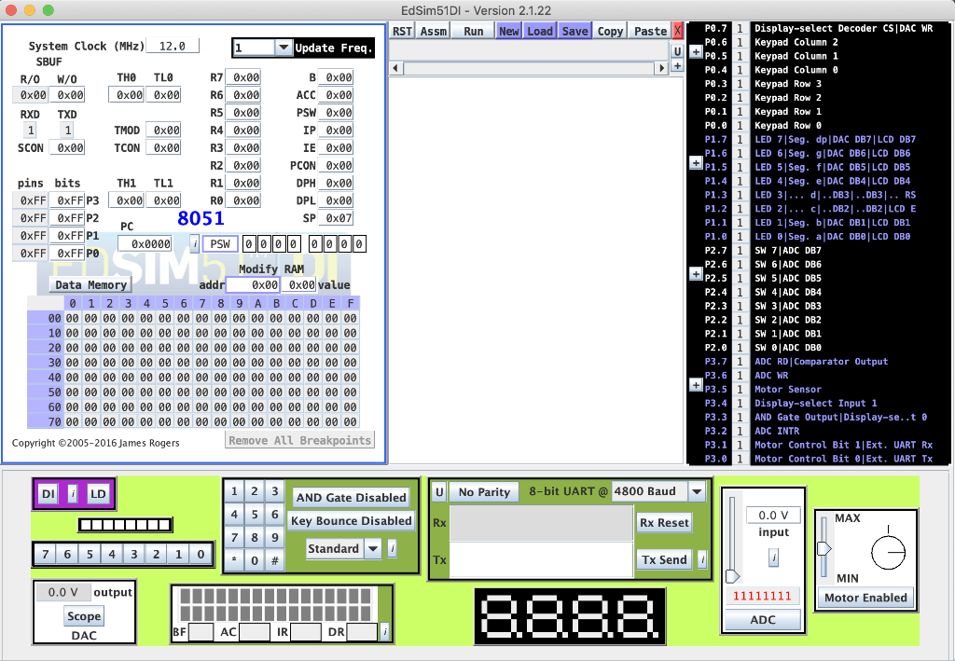Click the DAC Scope button
Screen dimensions: 955x661
coord(84,616)
